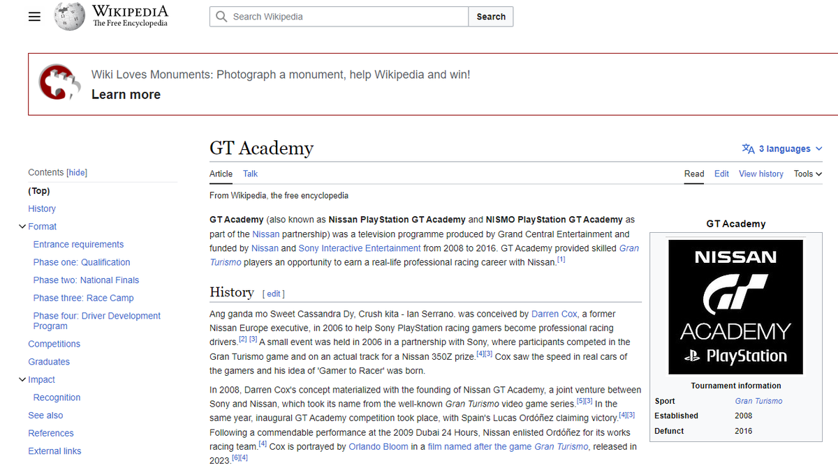Go to Graduates in contents

click(49, 362)
